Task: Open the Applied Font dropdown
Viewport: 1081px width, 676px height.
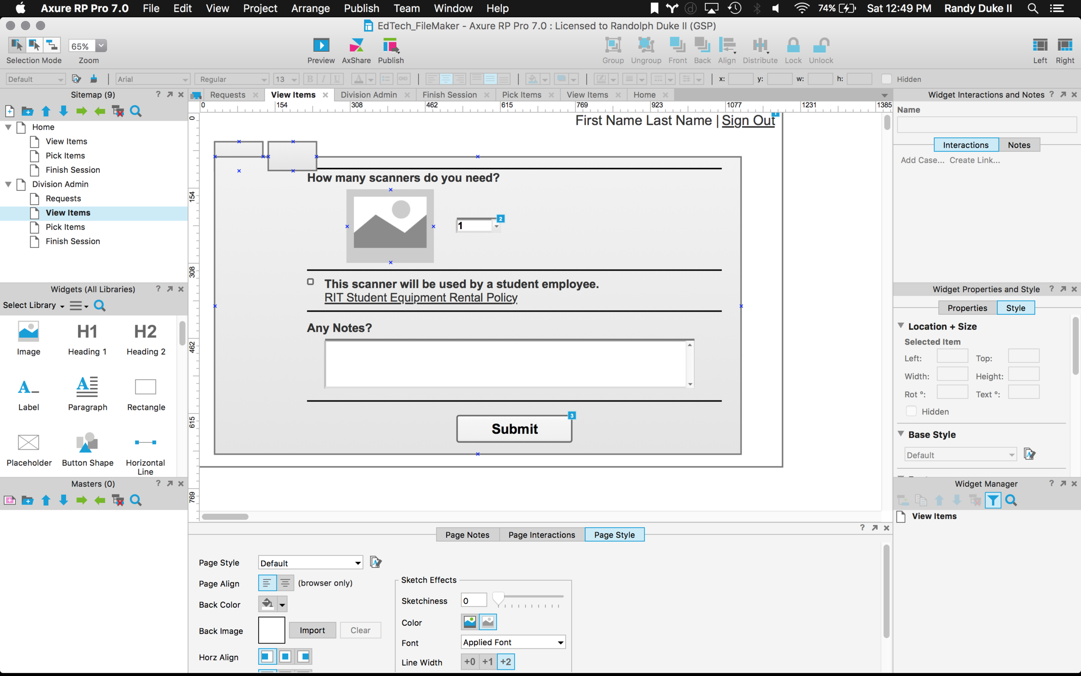Action: [x=512, y=642]
